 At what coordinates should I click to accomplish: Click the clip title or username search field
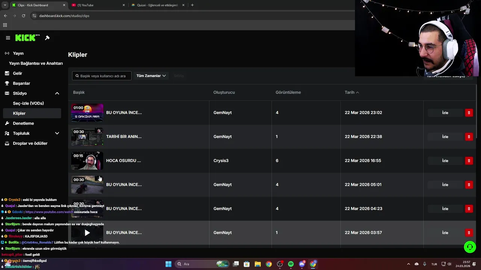(102, 76)
